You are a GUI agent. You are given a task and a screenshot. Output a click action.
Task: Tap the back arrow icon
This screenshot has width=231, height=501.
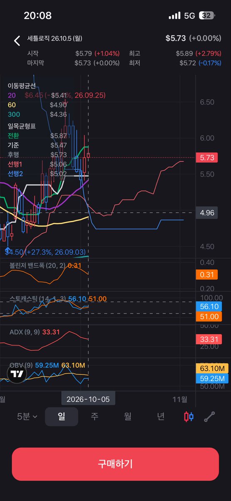(x=17, y=40)
